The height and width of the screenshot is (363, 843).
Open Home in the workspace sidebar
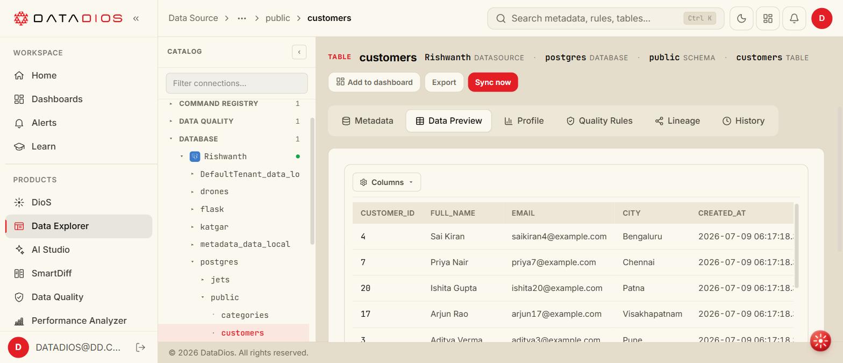[x=78, y=75]
